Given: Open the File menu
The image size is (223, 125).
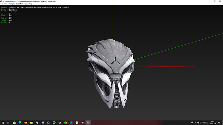Looking at the screenshot, I should (x=2, y=4).
